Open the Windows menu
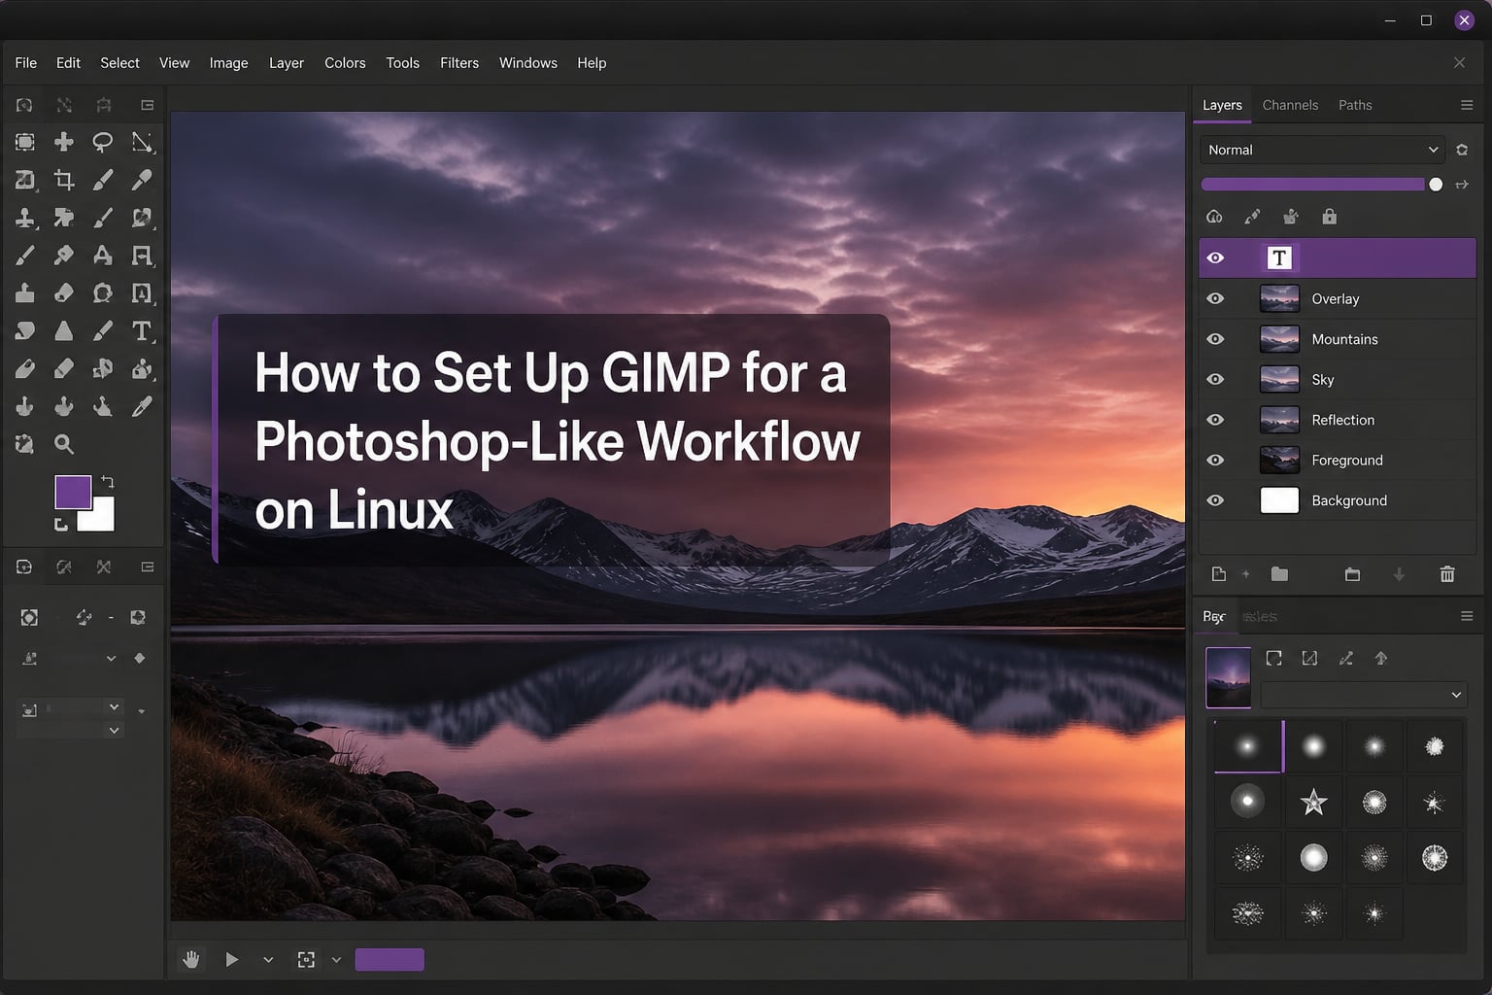This screenshot has height=995, width=1492. 528,62
